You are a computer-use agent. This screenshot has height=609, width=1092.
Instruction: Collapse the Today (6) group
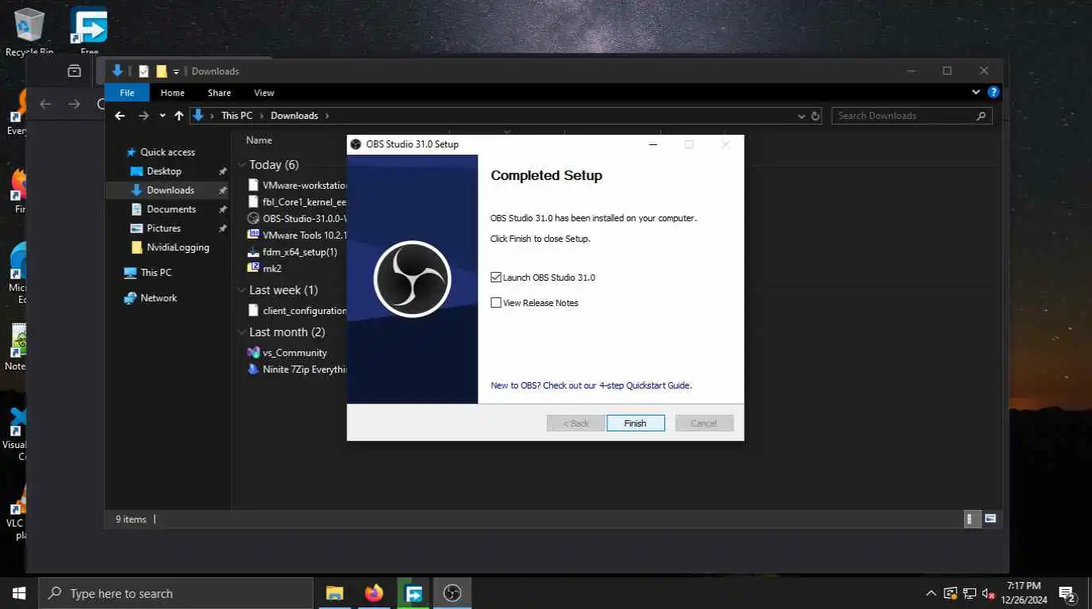point(242,165)
